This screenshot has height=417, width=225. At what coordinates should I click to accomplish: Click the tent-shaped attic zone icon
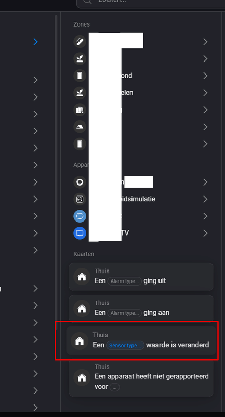80,127
